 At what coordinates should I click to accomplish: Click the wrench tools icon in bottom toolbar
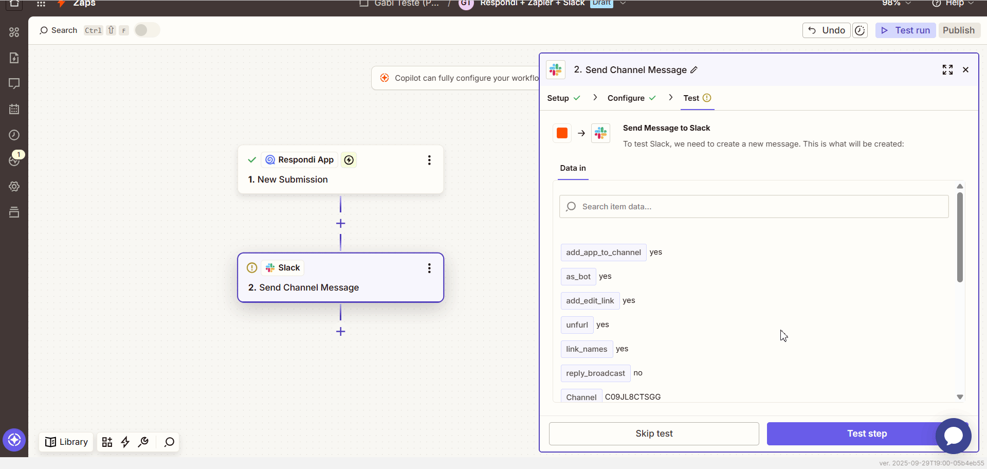coord(143,442)
